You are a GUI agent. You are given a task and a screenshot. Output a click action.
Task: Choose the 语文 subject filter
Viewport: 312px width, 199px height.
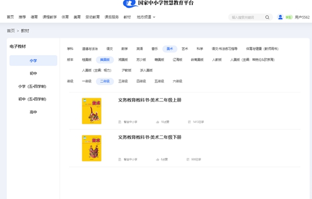[x=109, y=49]
